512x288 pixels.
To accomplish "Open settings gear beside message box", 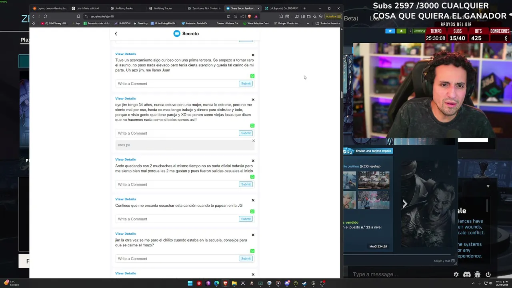I will point(456,274).
